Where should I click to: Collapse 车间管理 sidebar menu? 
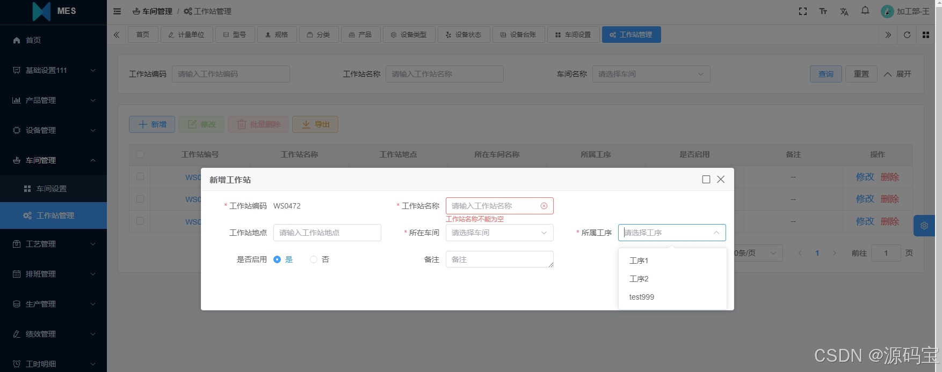tap(53, 160)
